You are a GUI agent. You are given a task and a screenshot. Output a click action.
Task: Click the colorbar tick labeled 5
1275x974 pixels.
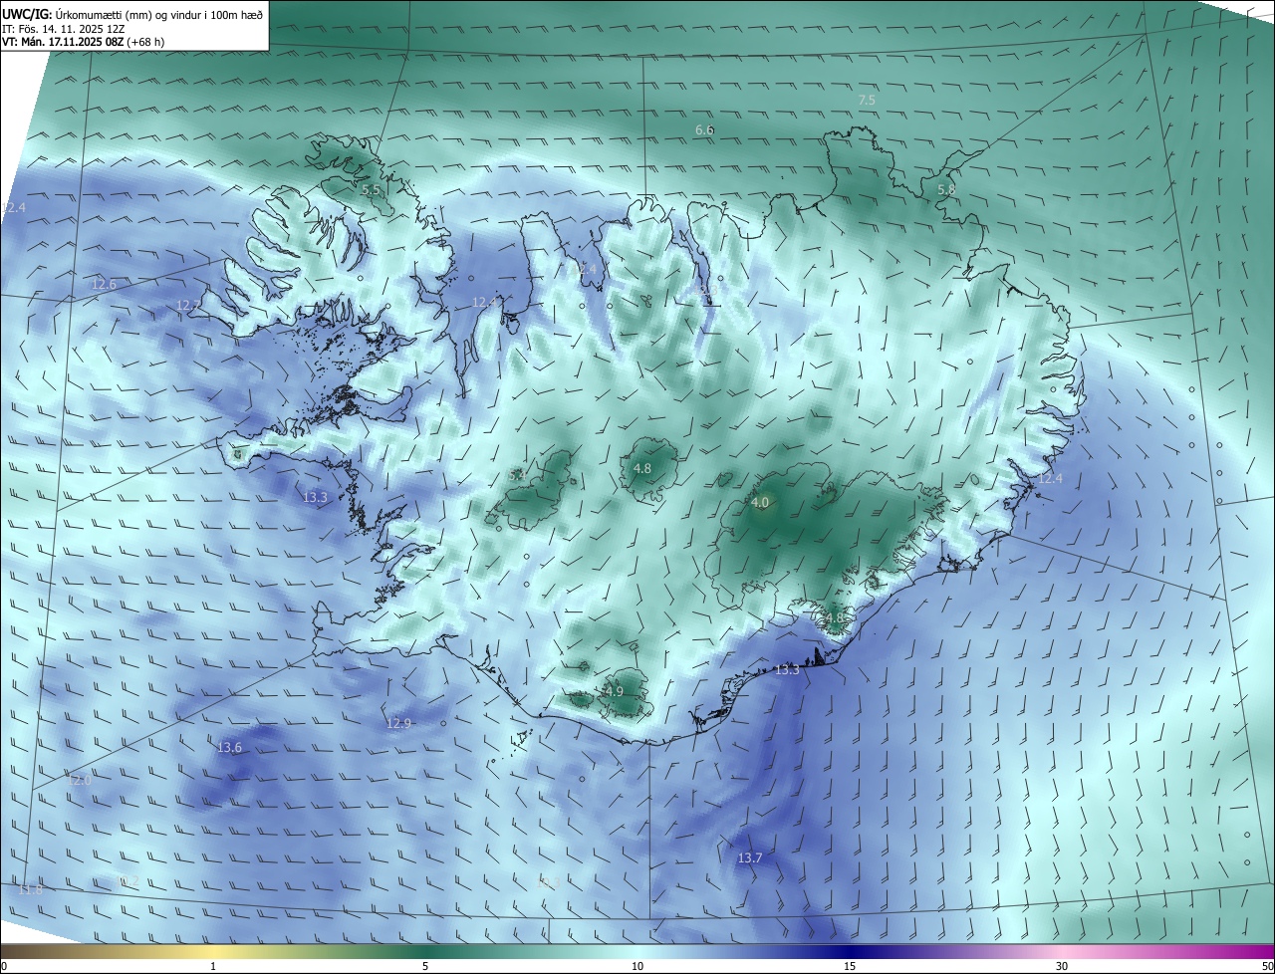click(x=425, y=966)
